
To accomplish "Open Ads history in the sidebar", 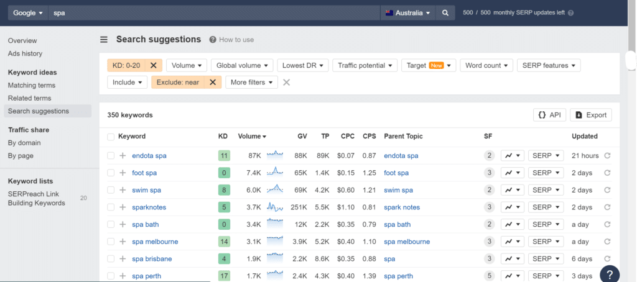I will point(25,53).
